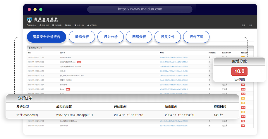Click the 9.4 score badge for start.exe
The height and width of the screenshot is (139, 268).
click(243, 85)
